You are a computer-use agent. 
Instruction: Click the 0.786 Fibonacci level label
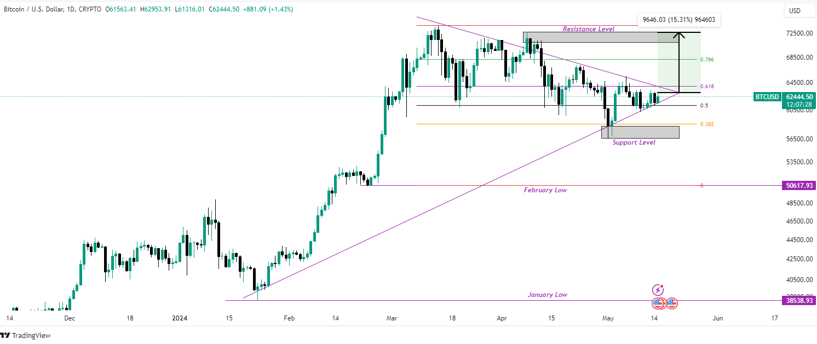(x=707, y=59)
